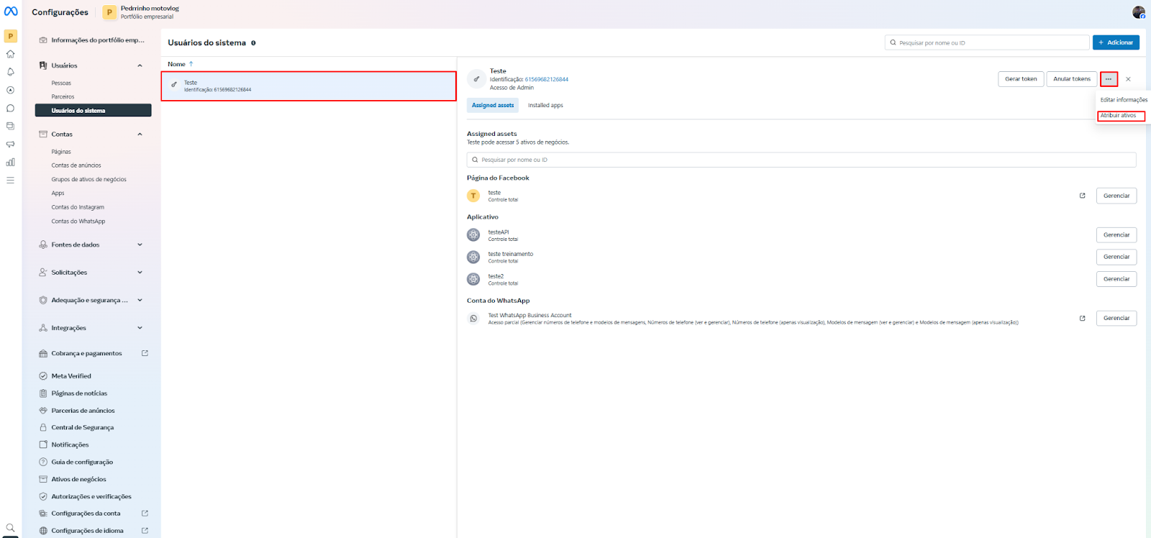Collapse the Contas section

pos(140,134)
